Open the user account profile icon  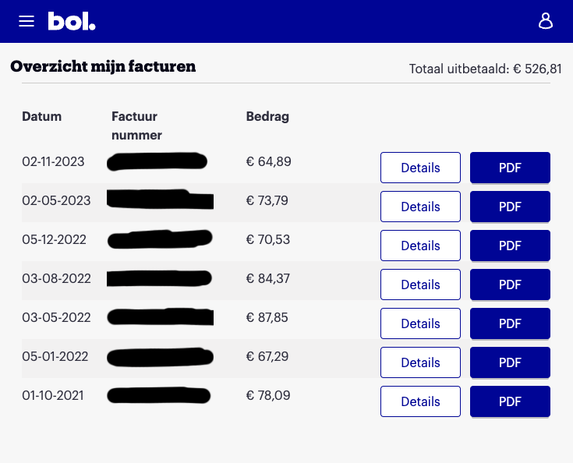(x=546, y=21)
